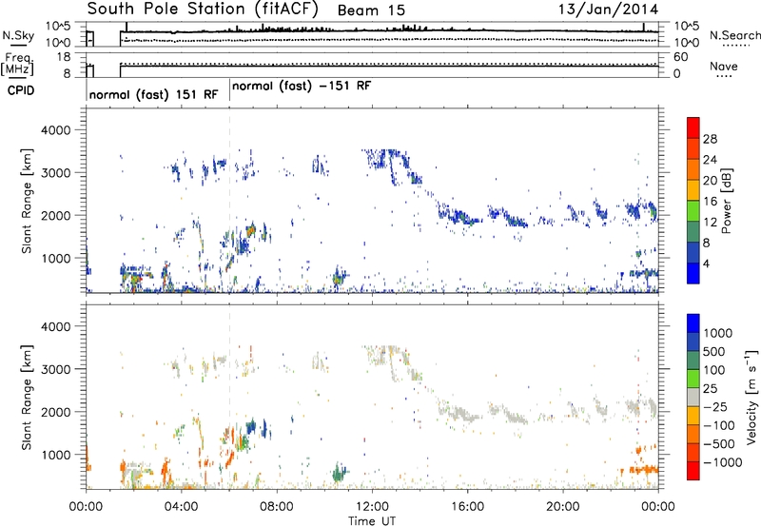Select the "normal (fast) -151 RF" CPID entry
The height and width of the screenshot is (527, 761).
302,86
